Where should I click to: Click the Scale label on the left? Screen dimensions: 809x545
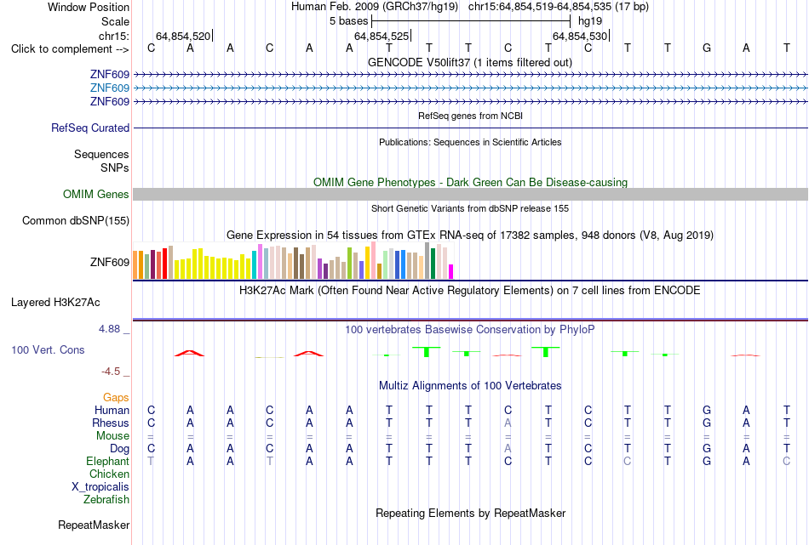click(x=115, y=21)
